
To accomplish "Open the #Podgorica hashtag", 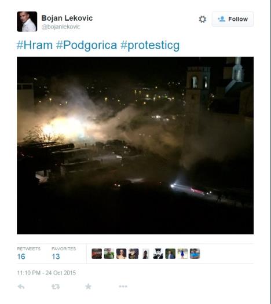I will [86, 46].
